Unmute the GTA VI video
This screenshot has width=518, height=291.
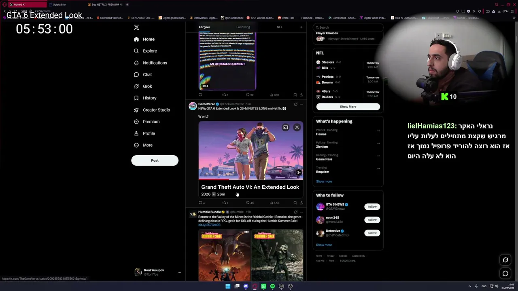[298, 173]
